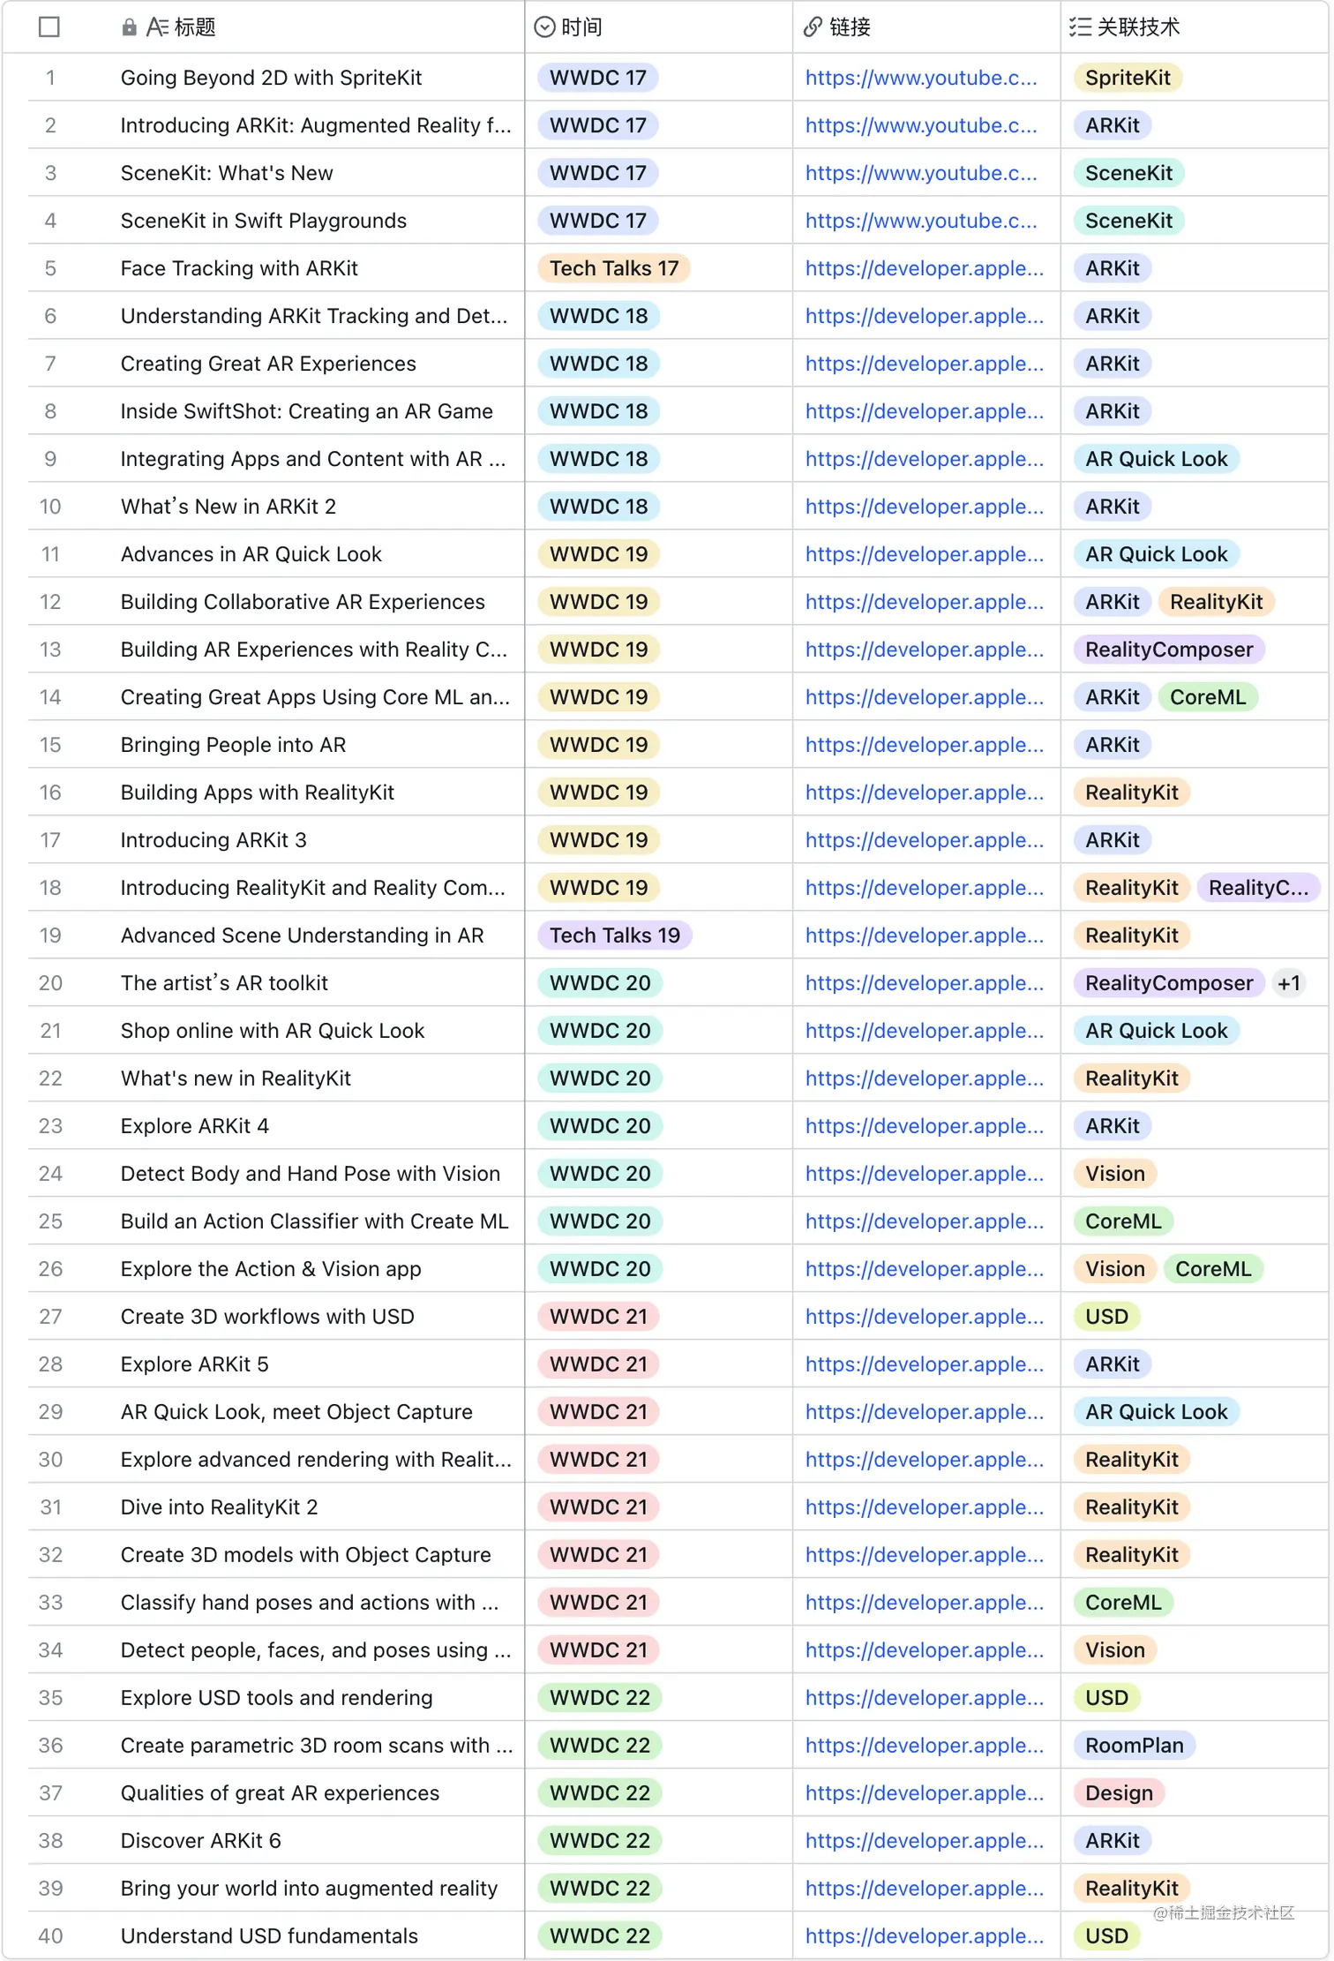This screenshot has width=1334, height=1961.
Task: Click WWDC 18 tag in Creating Great AR Experiences row
Action: (598, 364)
